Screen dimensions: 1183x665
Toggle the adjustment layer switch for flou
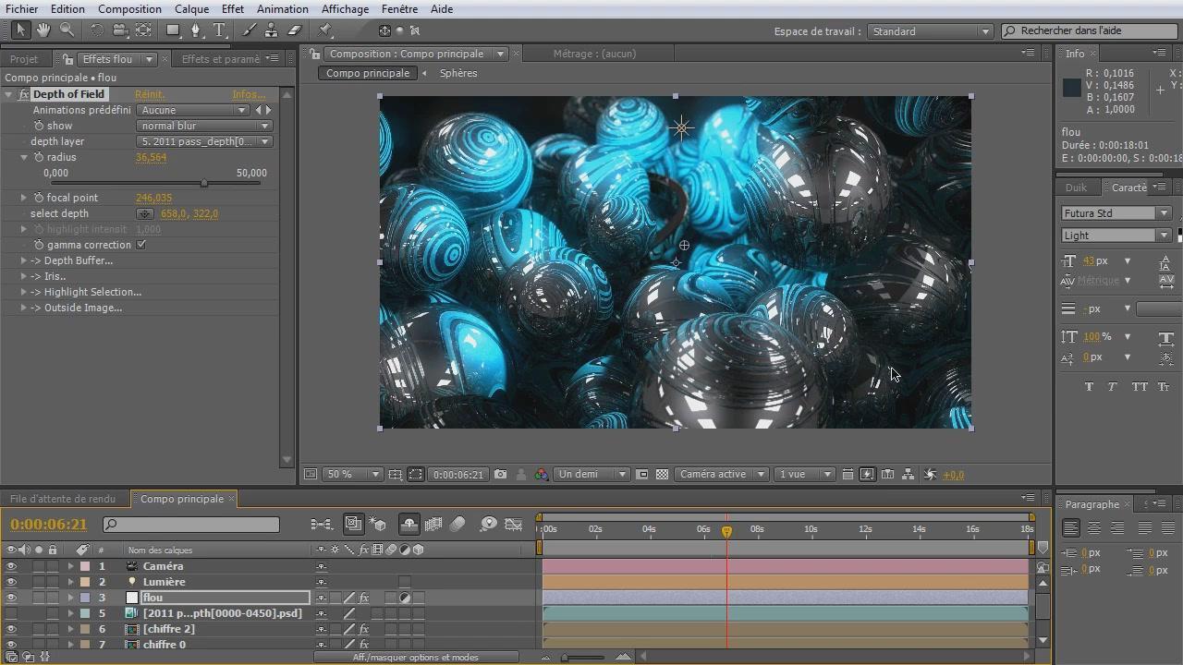point(405,598)
